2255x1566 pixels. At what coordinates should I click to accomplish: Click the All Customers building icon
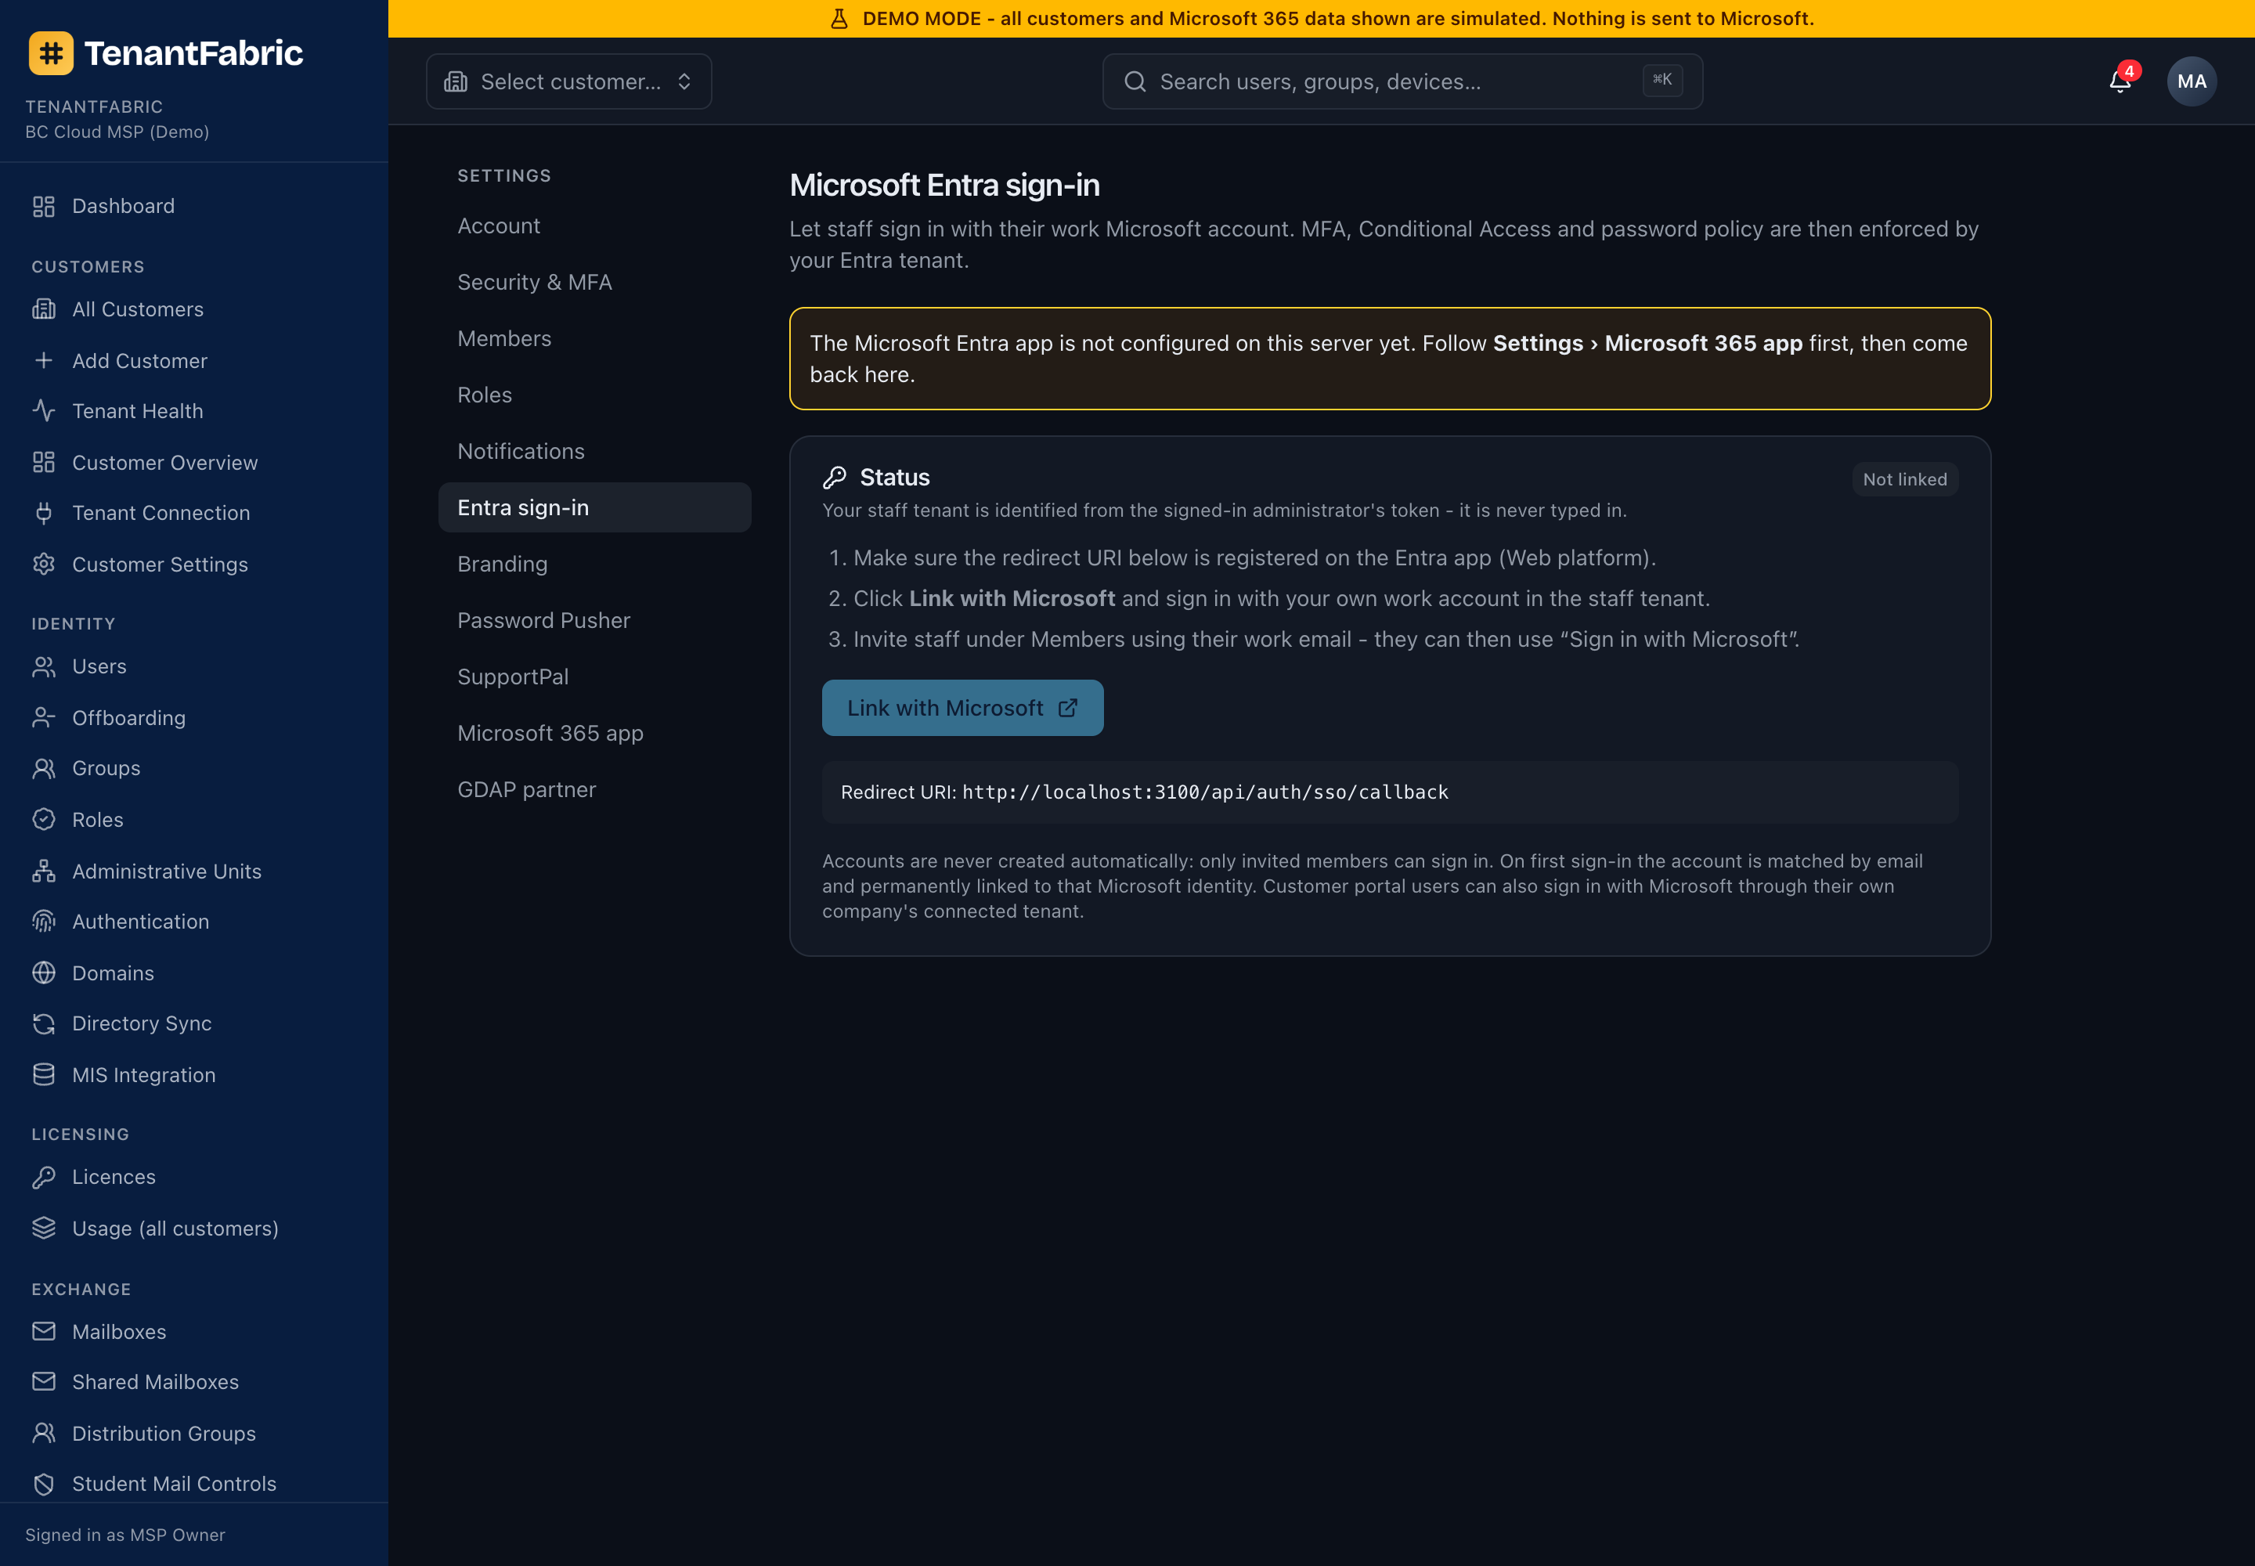point(43,309)
